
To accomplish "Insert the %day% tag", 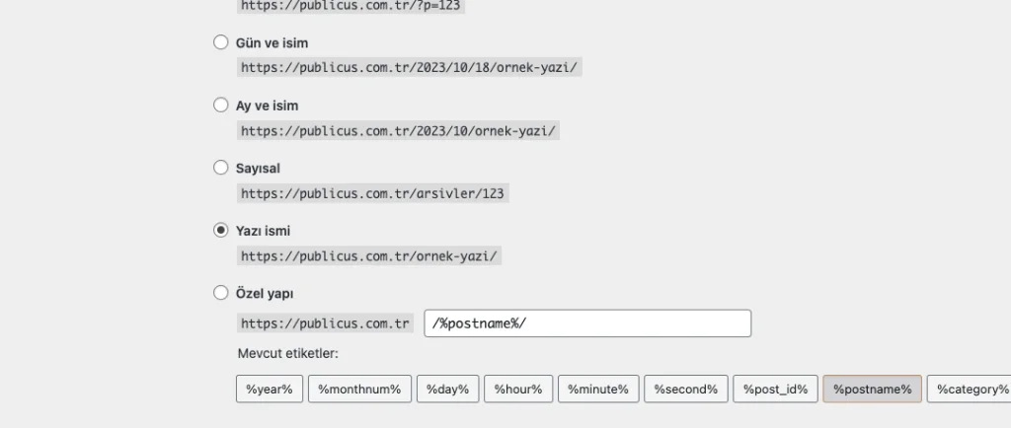I will click(x=448, y=389).
